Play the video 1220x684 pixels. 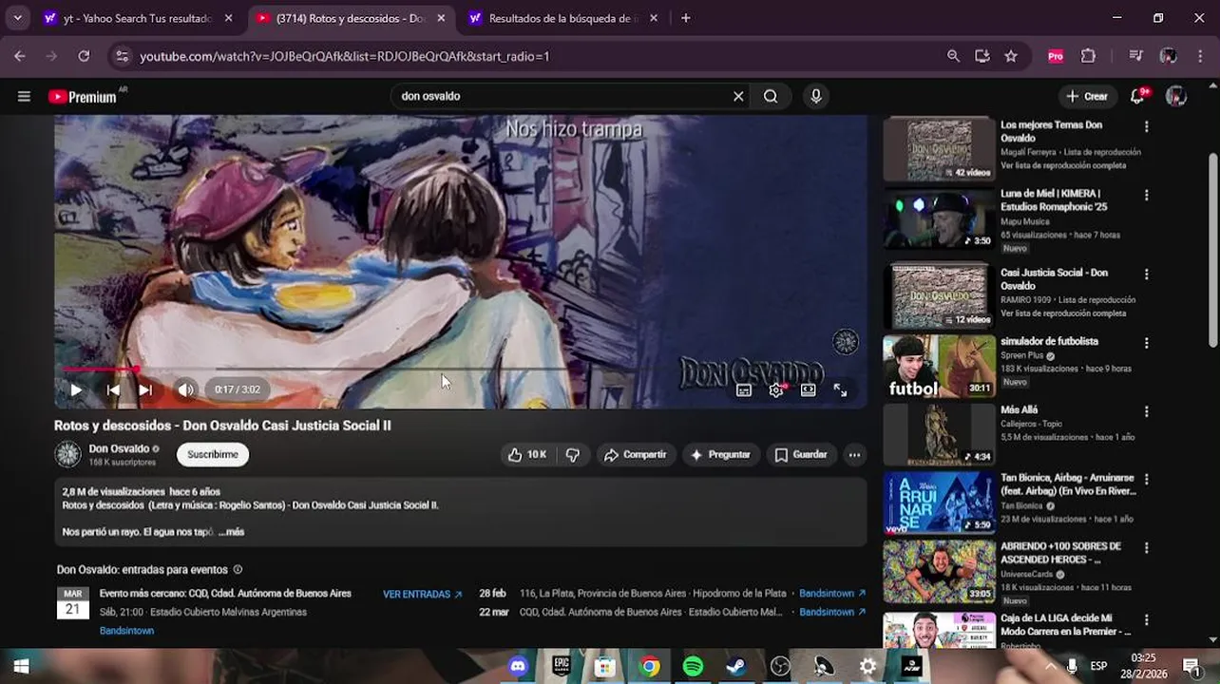point(76,389)
